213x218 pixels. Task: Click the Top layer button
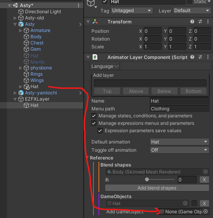point(107,91)
